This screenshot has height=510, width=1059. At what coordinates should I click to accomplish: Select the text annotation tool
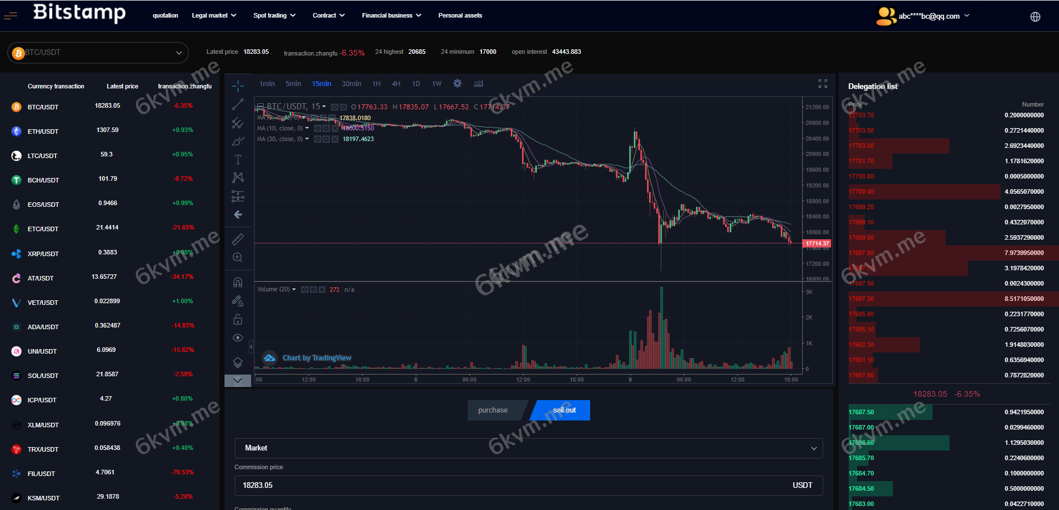pyautogui.click(x=238, y=160)
